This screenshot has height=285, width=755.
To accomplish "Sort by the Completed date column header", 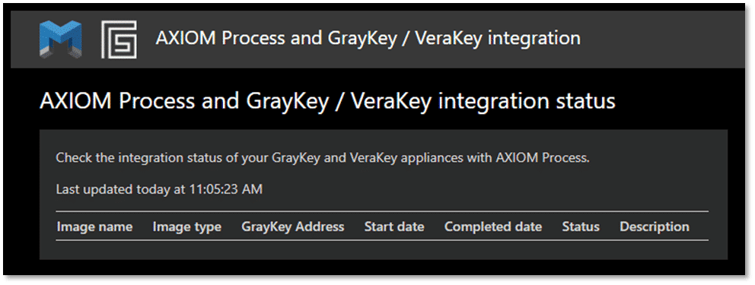I will (x=493, y=226).
